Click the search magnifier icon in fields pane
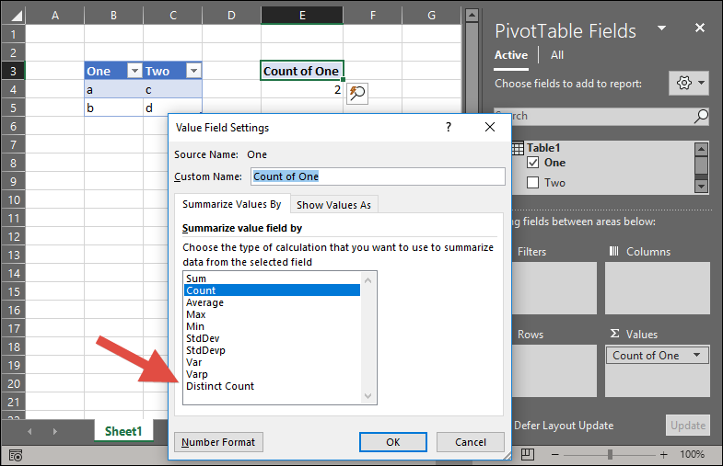This screenshot has width=723, height=466. (x=701, y=116)
